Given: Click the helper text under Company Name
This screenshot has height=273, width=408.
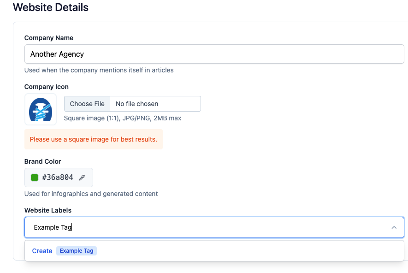Looking at the screenshot, I should coord(99,70).
